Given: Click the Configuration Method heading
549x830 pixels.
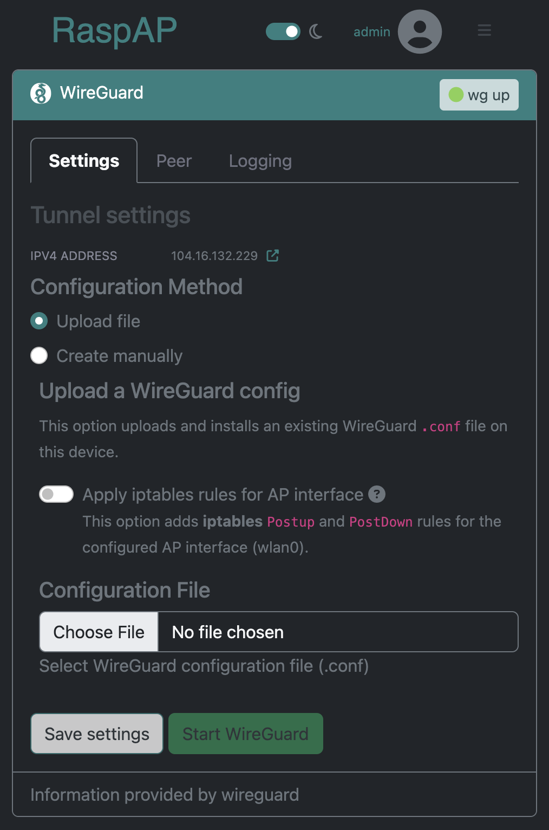Looking at the screenshot, I should (x=136, y=287).
